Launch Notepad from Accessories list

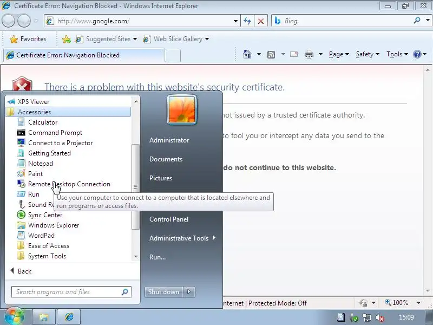point(40,164)
